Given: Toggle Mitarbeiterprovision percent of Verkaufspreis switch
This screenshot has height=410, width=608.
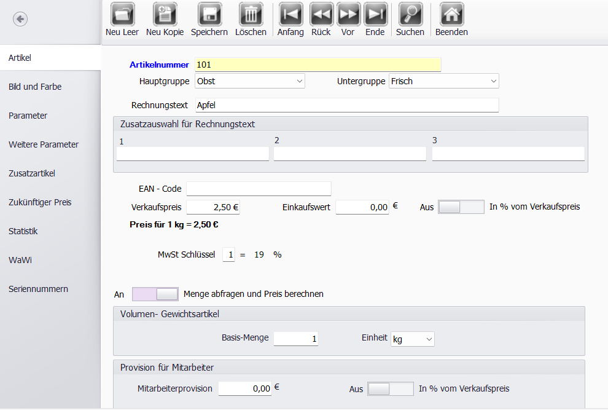Looking at the screenshot, I should (390, 389).
